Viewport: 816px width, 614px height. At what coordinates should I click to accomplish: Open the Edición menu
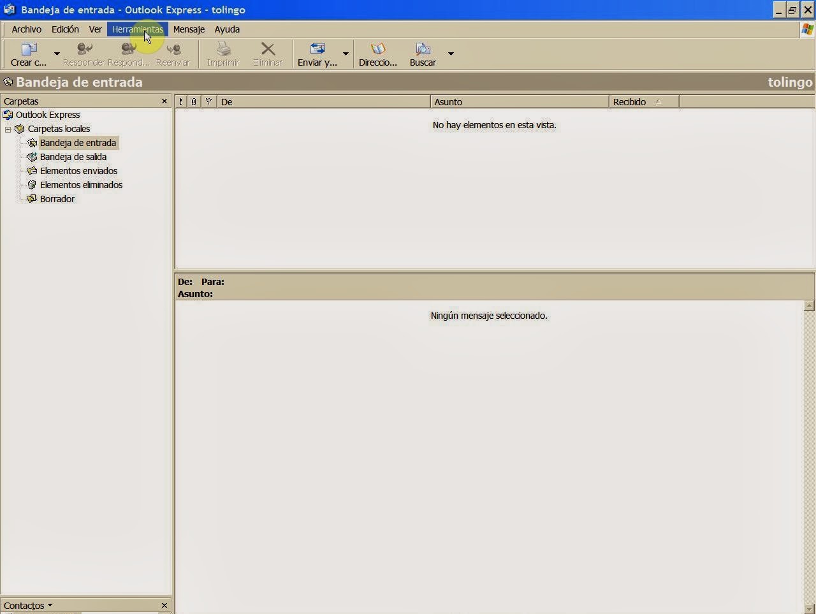point(65,29)
